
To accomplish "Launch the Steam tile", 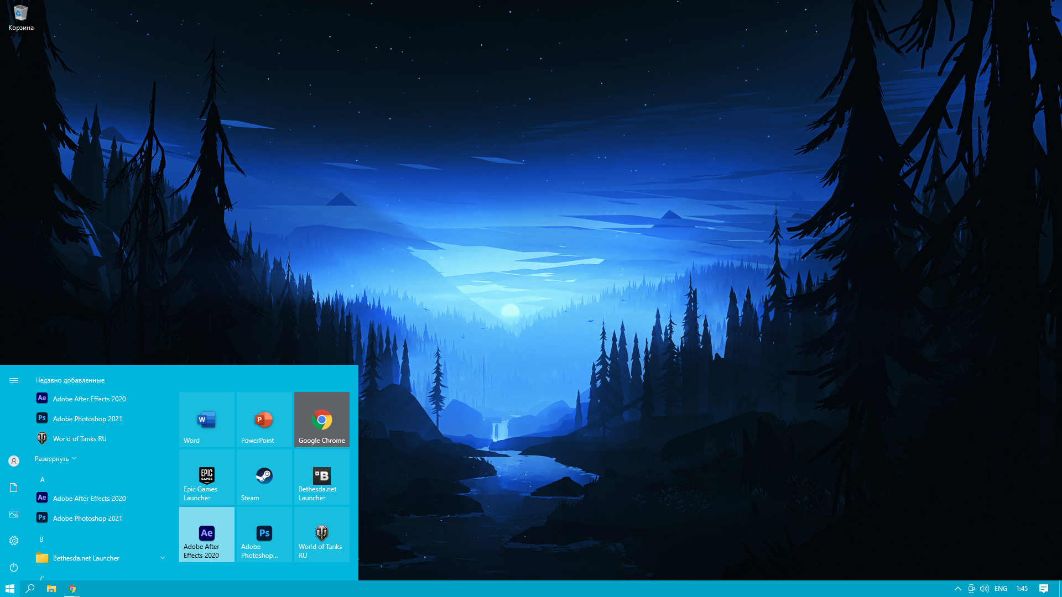I will [264, 476].
